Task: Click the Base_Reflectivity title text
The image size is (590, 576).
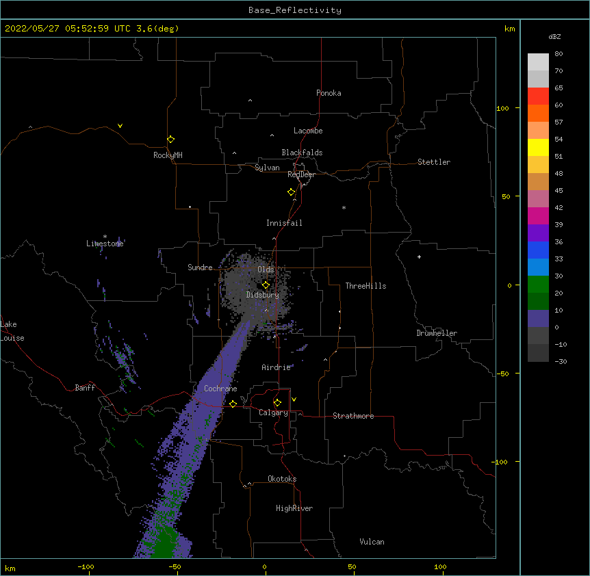Action: pos(295,10)
